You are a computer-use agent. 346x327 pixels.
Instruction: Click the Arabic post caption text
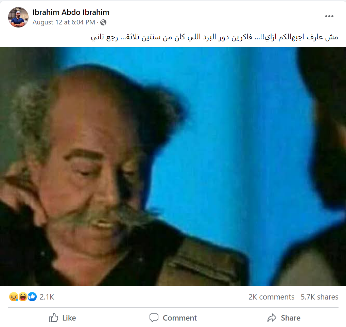tap(214, 37)
